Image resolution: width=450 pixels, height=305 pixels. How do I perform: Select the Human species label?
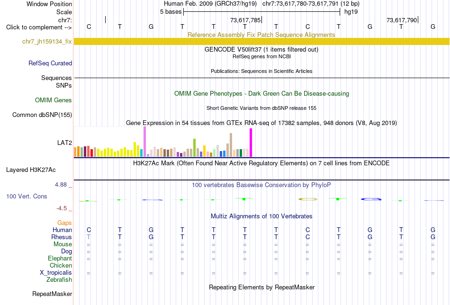click(62, 230)
